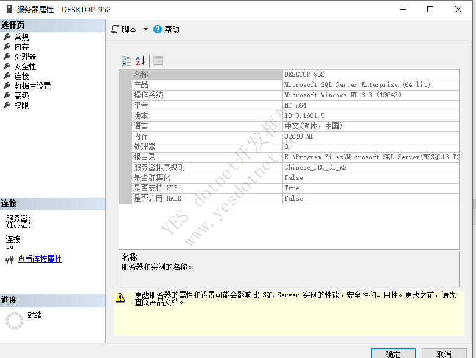
Task: Open the 连接 page
Action: pyautogui.click(x=21, y=76)
